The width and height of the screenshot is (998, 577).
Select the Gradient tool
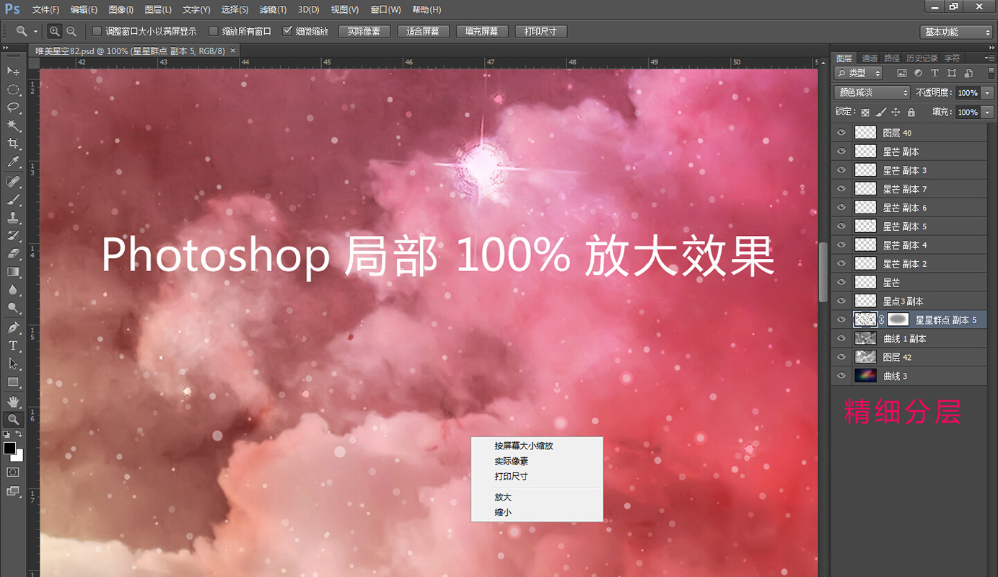click(x=13, y=272)
